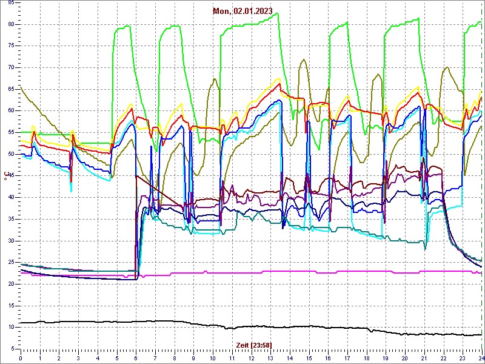Select the 65 label on temperature axis

point(10,89)
